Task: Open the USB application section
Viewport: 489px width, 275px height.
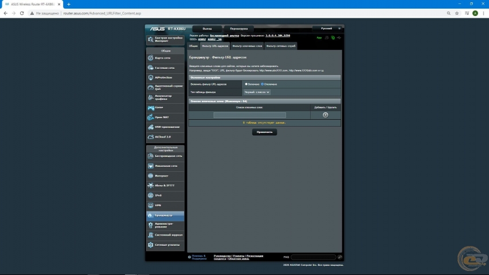Action: (x=165, y=127)
